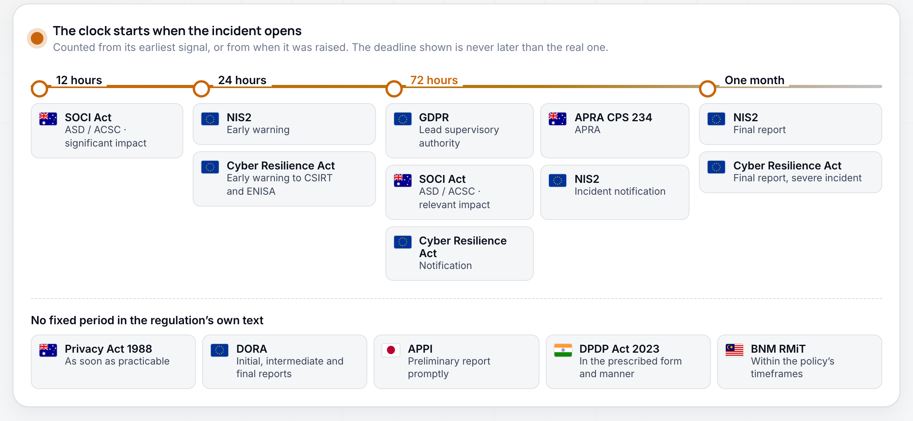913x421 pixels.
Task: Select the 12 hours timeline marker
Action: tap(39, 89)
